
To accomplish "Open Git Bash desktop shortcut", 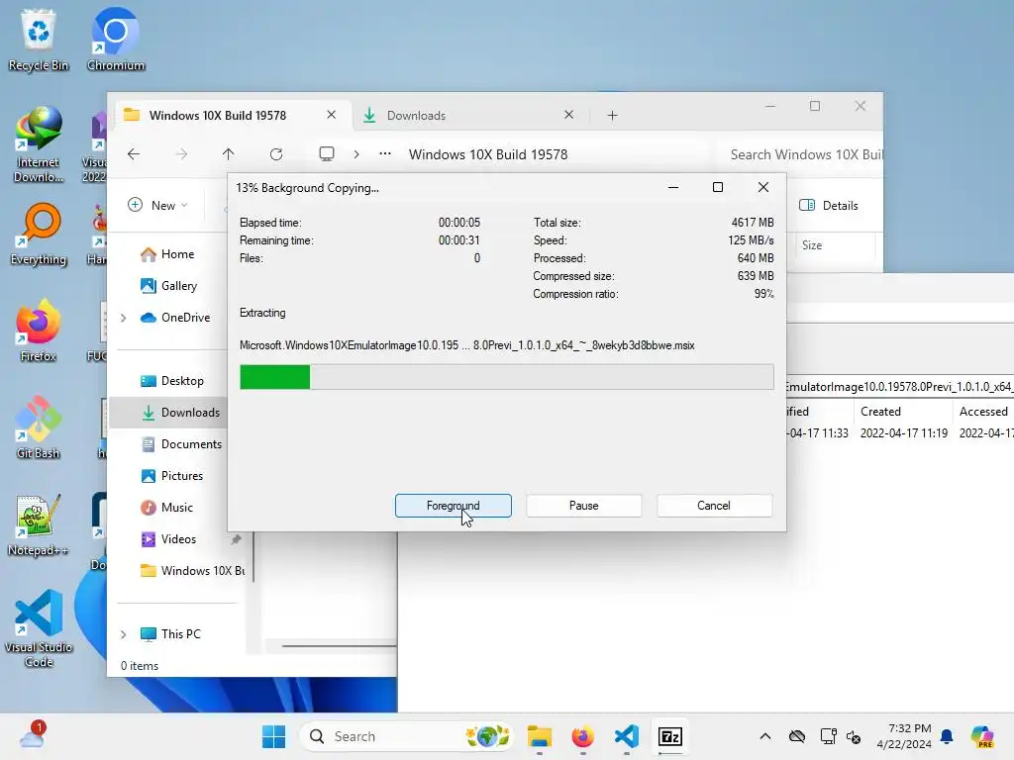I will click(39, 427).
